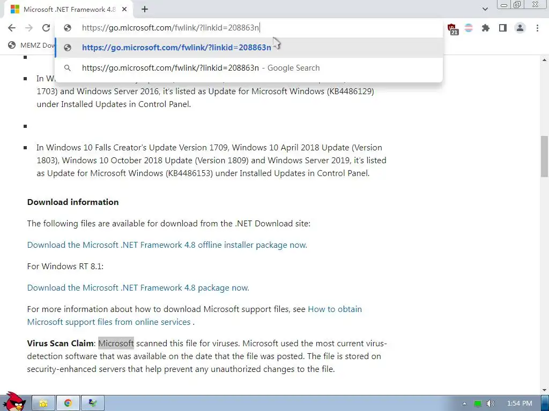Open the striped round extension icon
Image resolution: width=549 pixels, height=411 pixels.
click(x=469, y=28)
